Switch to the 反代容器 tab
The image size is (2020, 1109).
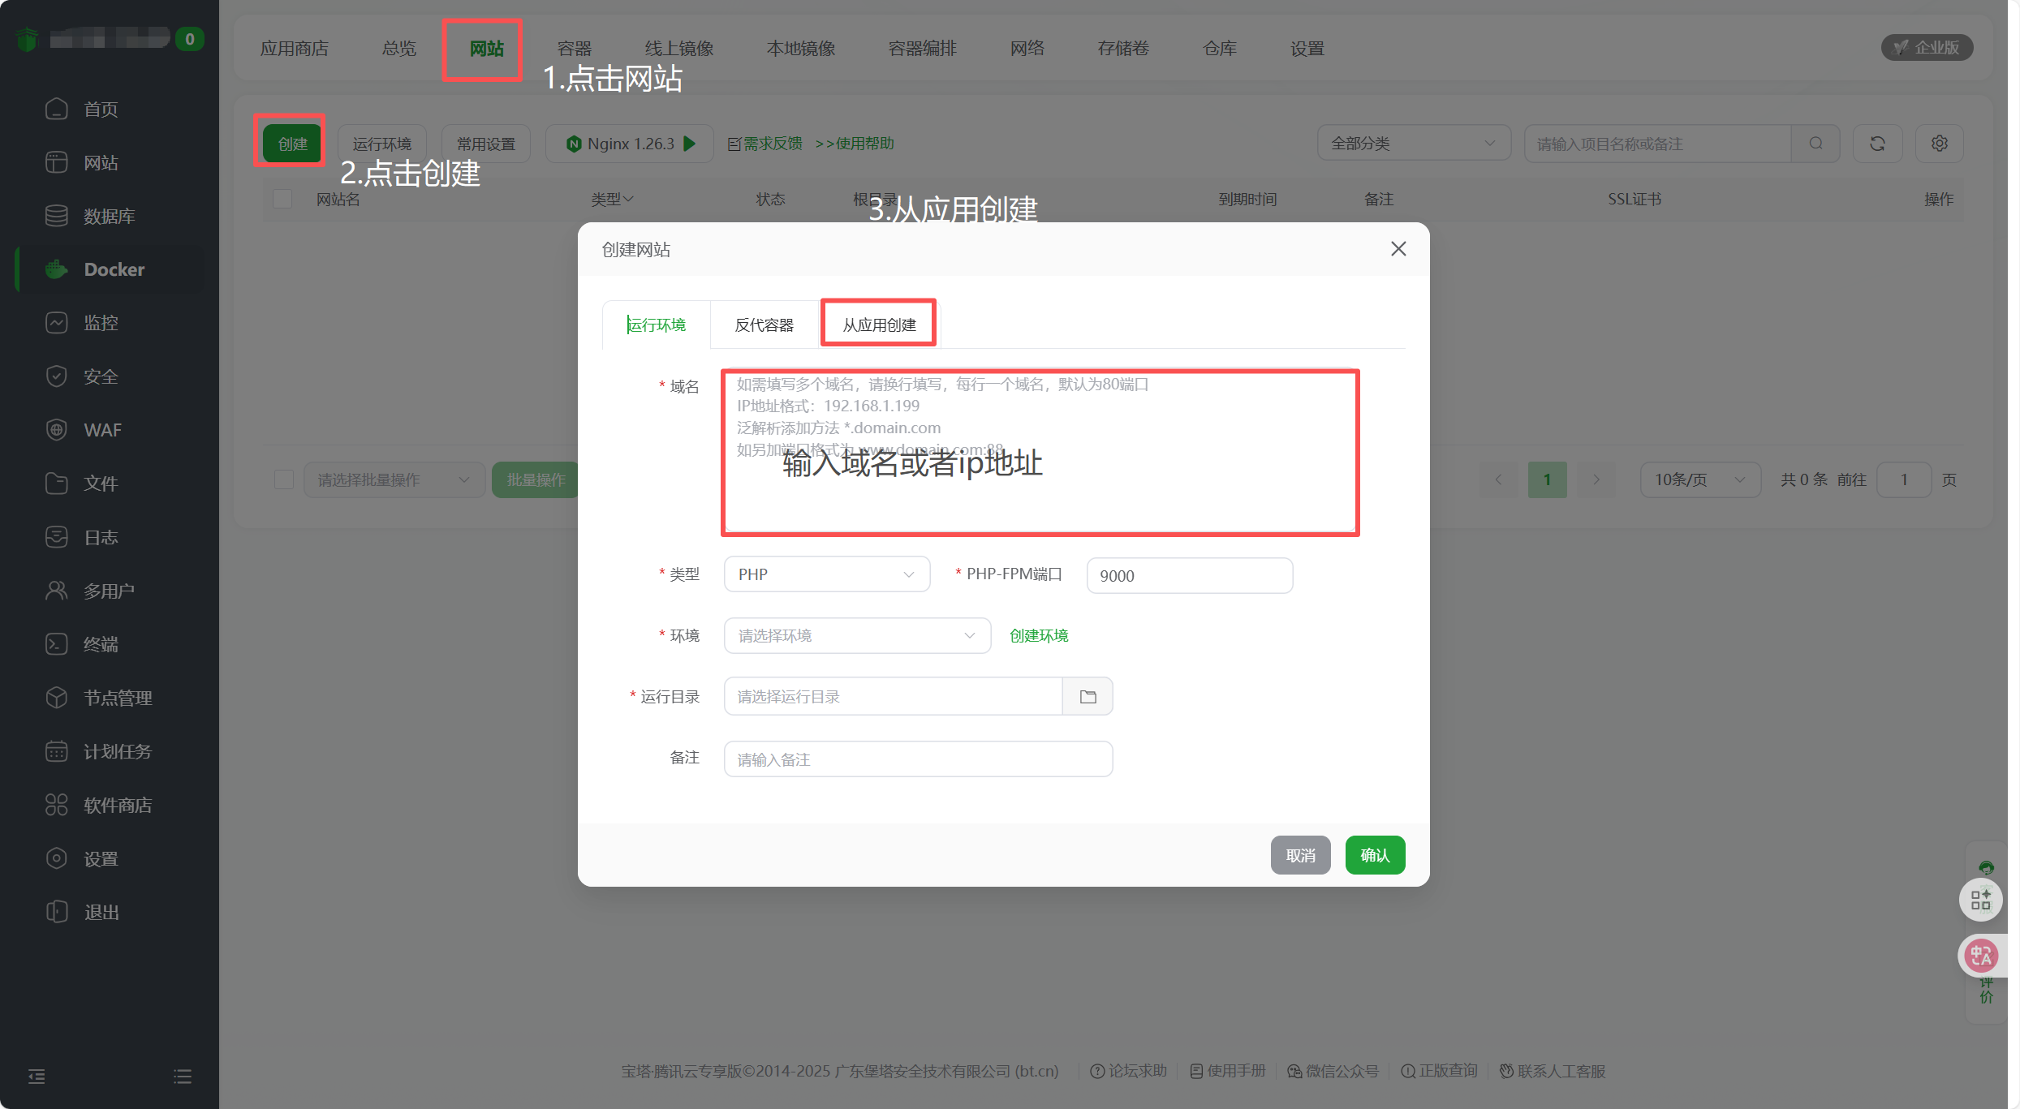pyautogui.click(x=764, y=325)
